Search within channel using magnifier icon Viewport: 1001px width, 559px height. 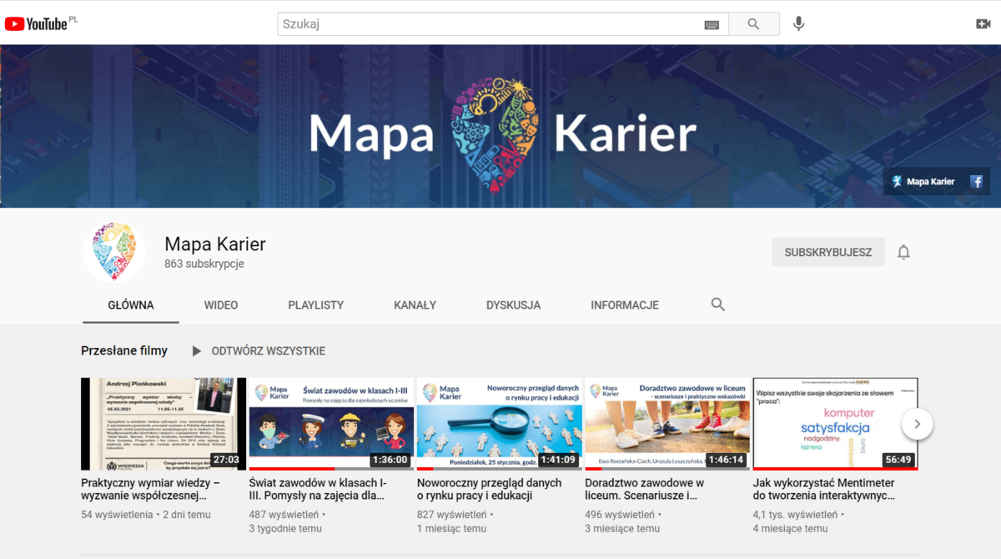point(717,305)
